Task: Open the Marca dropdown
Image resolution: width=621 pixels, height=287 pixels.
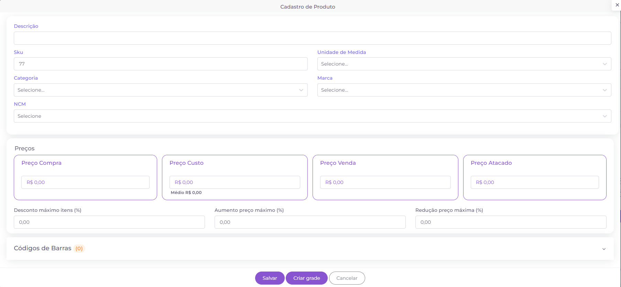Action: coord(464,90)
